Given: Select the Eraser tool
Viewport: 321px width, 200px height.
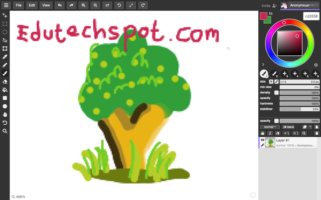Looking at the screenshot, I should coord(5,81).
